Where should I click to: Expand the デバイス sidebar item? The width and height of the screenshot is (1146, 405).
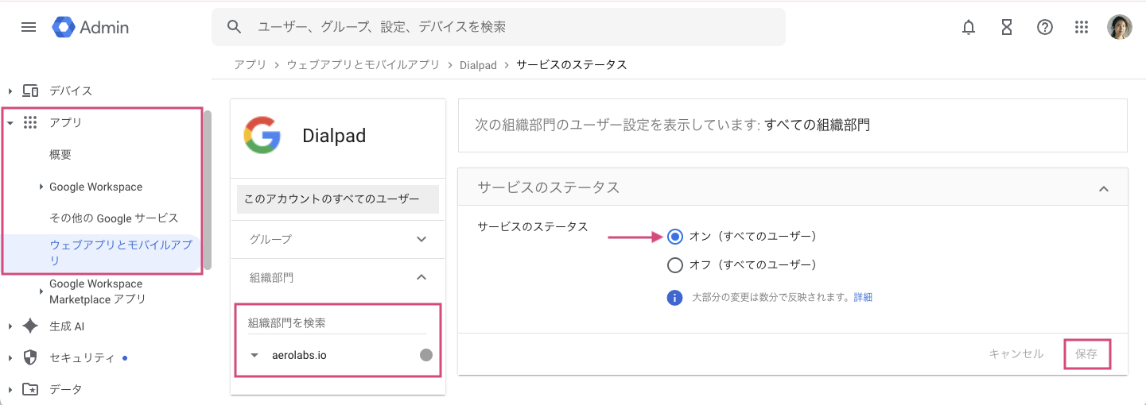pos(11,91)
